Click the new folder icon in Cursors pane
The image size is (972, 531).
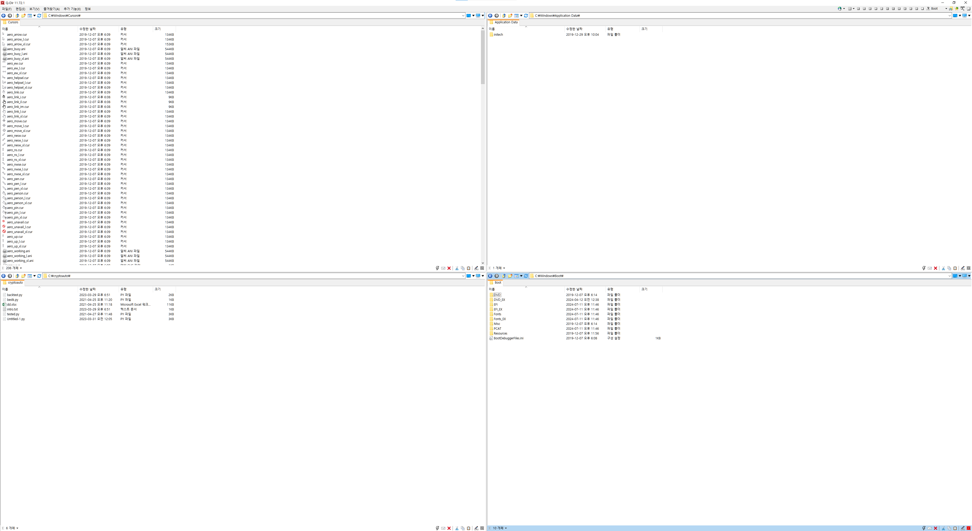[23, 15]
